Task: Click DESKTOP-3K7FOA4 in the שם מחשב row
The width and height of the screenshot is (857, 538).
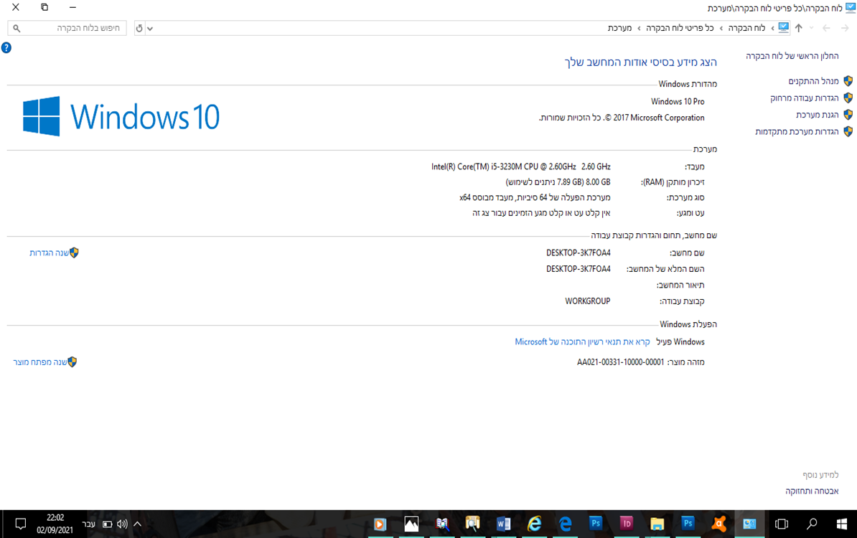Action: 579,253
